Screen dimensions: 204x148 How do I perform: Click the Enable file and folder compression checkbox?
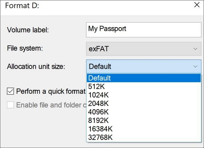[x=11, y=105]
